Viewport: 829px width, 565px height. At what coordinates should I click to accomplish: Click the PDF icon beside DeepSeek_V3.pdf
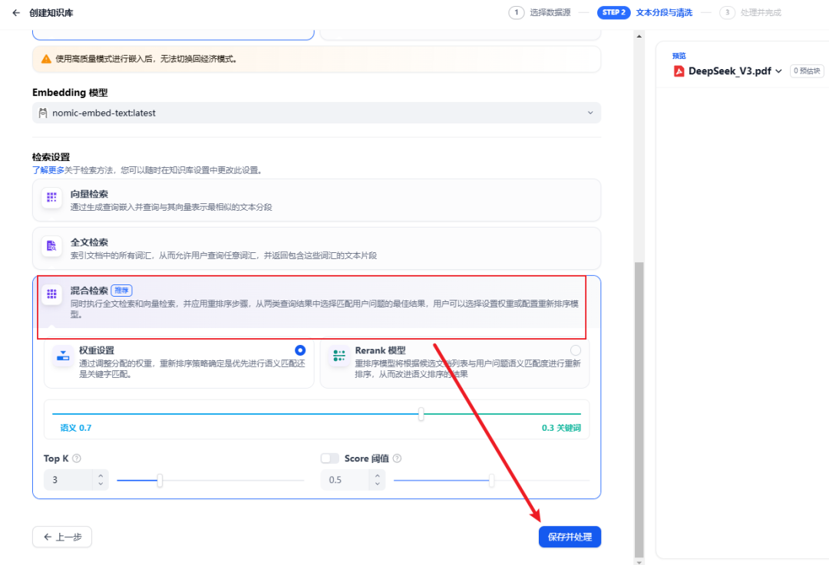(x=679, y=71)
